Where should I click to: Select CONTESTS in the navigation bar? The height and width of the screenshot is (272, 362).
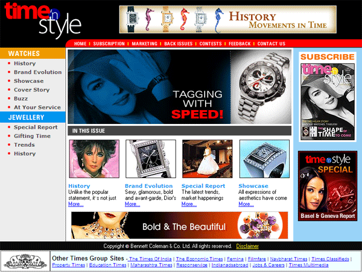pos(211,44)
